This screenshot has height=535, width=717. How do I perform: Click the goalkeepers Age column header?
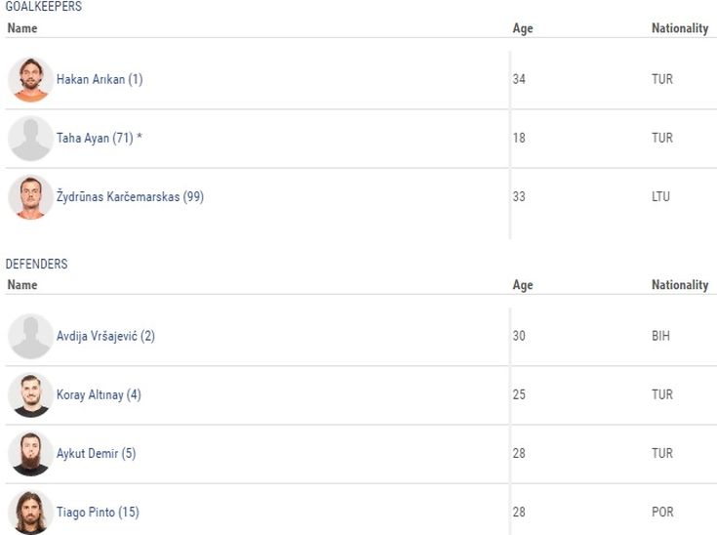pos(523,28)
